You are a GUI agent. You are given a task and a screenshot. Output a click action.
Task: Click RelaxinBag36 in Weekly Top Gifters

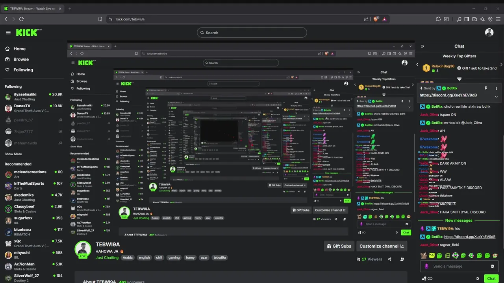(443, 66)
